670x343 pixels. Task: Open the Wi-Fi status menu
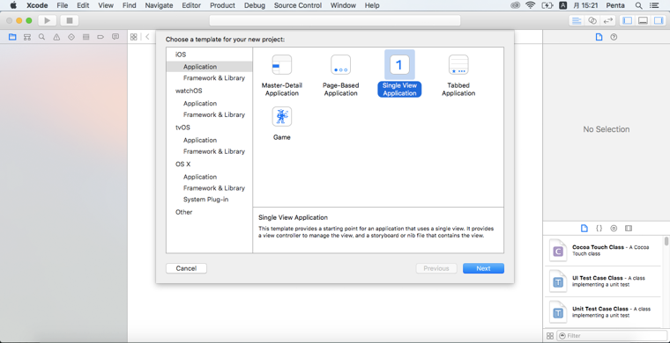click(531, 5)
